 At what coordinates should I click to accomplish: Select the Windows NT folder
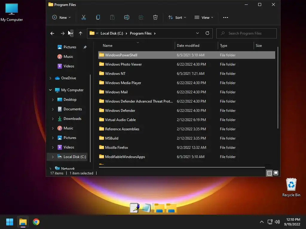(x=186, y=74)
